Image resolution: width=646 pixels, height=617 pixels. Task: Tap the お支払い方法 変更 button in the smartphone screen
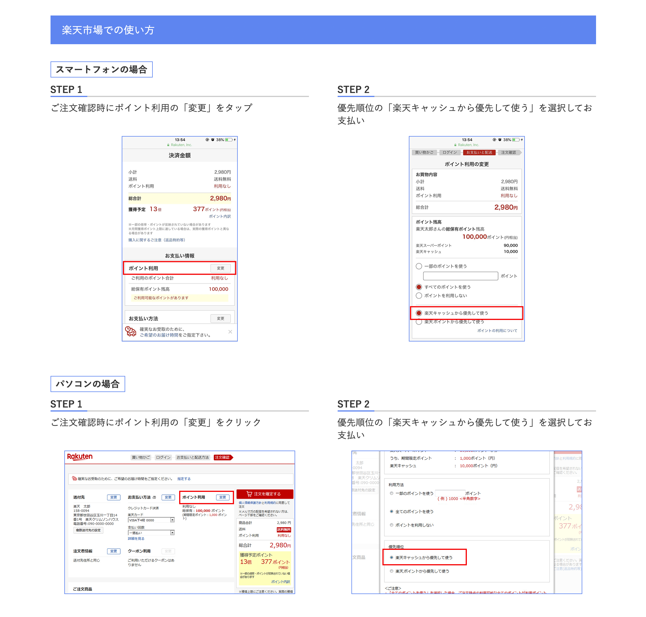point(220,318)
